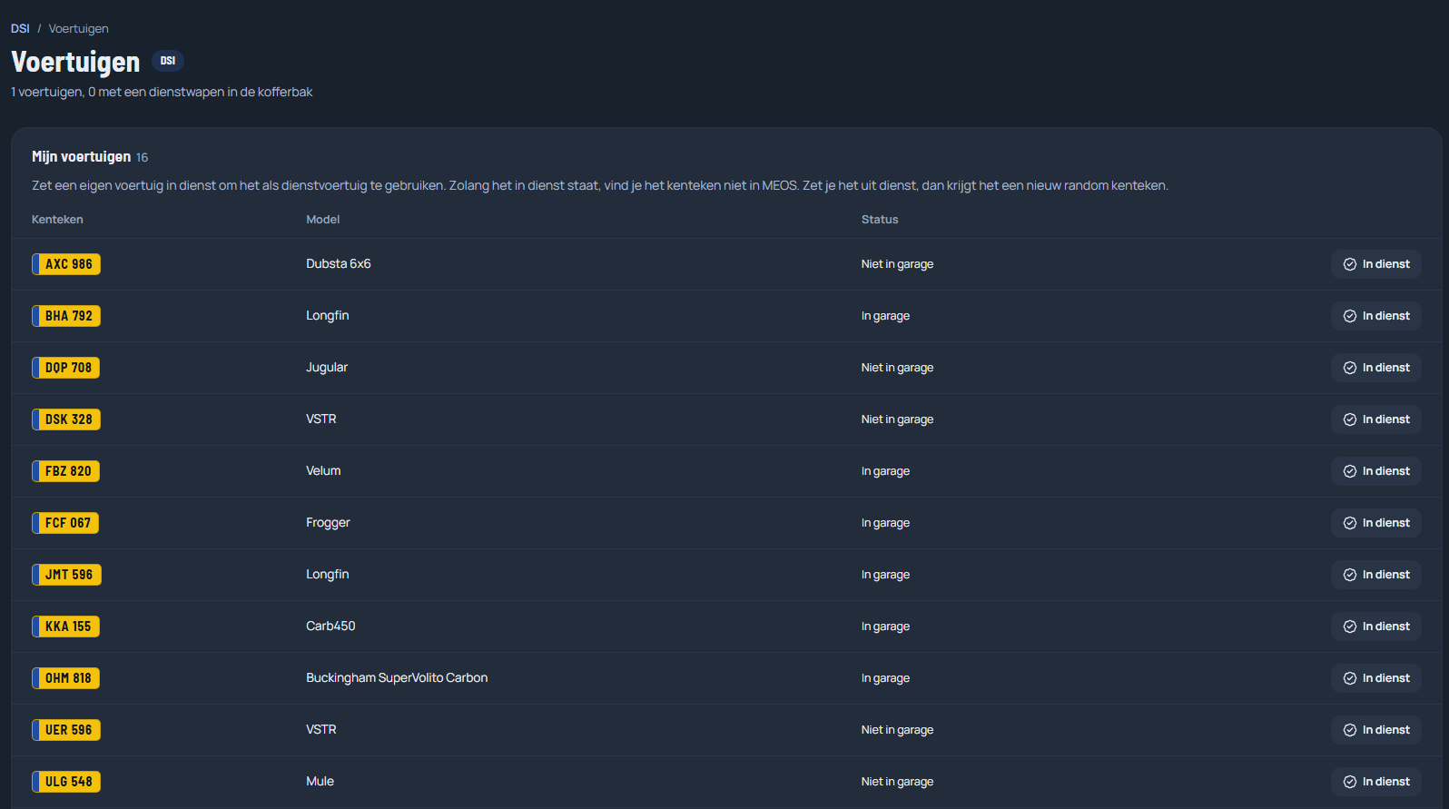Click Mijn voertuigen section heading
The image size is (1449, 809).
point(81,157)
